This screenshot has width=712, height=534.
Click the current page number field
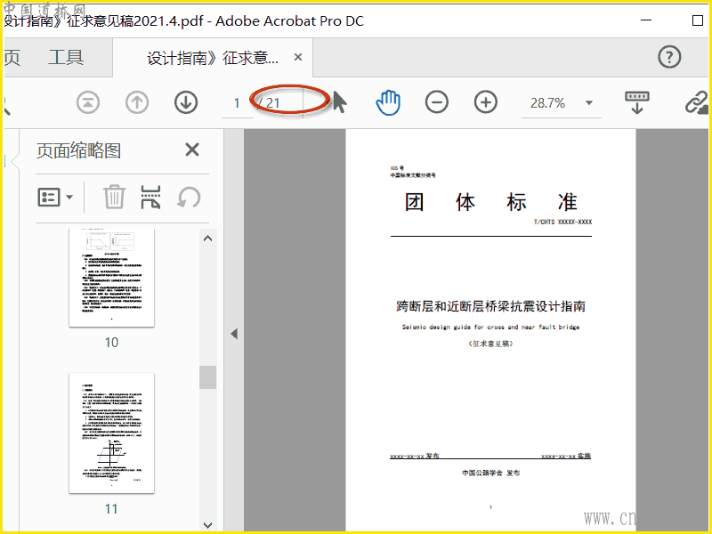(x=237, y=103)
